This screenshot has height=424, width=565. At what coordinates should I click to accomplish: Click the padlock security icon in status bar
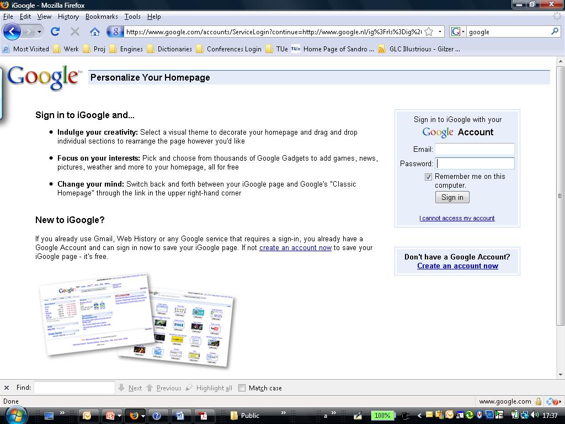(x=539, y=401)
